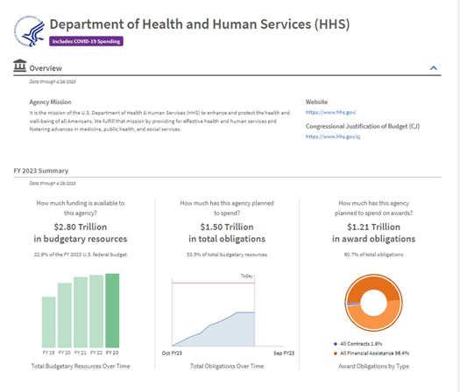The height and width of the screenshot is (392, 460).
Task: Click the Department of Health and Human Services title
Action: click(200, 24)
